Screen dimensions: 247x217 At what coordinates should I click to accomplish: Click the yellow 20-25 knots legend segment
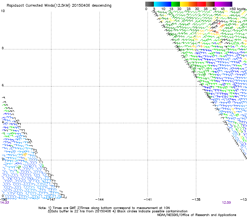click(x=184, y=4)
